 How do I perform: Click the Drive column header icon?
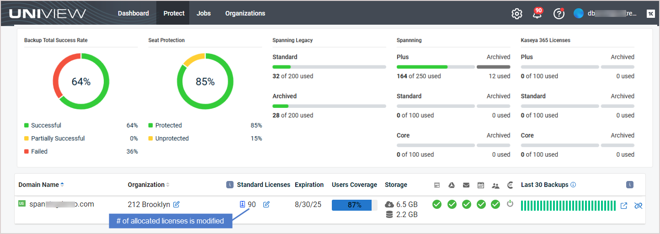[x=451, y=185]
